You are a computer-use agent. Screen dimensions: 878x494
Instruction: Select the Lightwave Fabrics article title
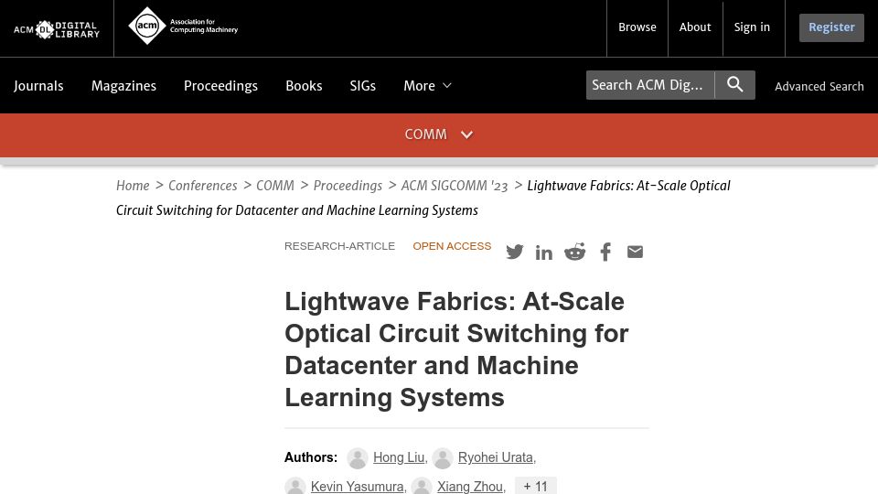click(456, 349)
